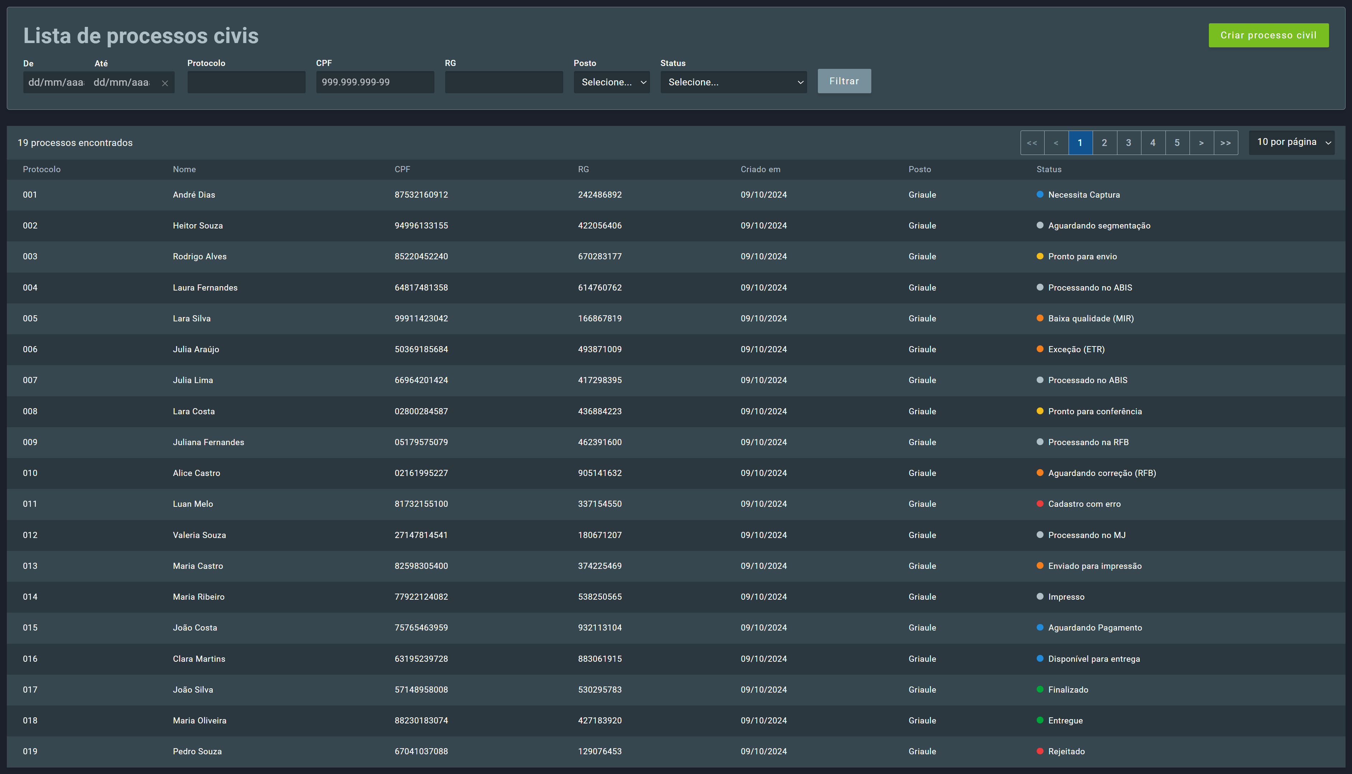Click the Posto column header in table
Image resolution: width=1352 pixels, height=774 pixels.
919,170
